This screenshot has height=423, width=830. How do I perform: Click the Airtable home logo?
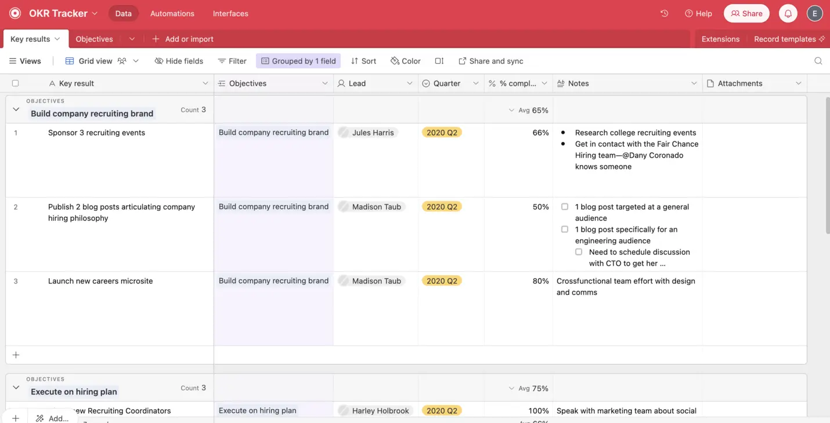(15, 13)
